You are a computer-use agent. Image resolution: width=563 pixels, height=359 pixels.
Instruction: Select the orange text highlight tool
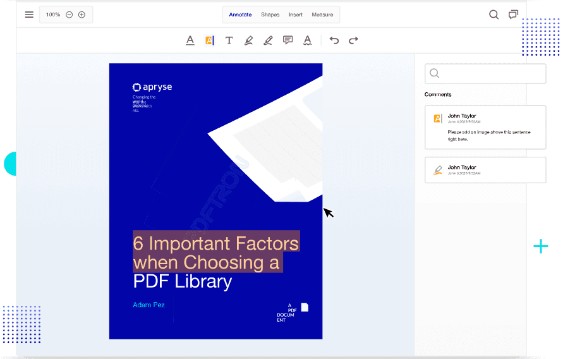point(209,40)
